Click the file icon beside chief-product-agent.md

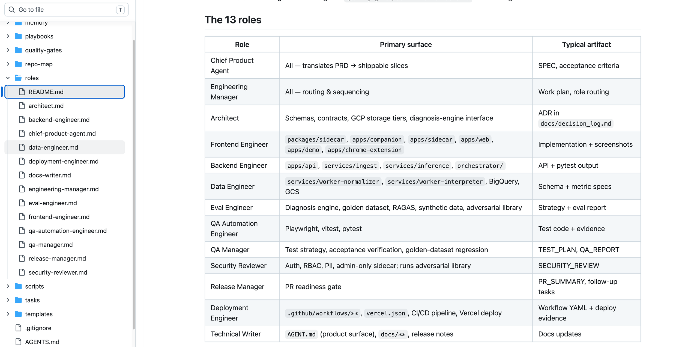[x=22, y=134]
